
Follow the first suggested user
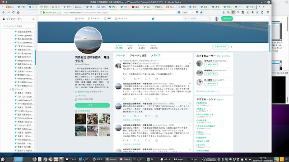click(x=211, y=64)
